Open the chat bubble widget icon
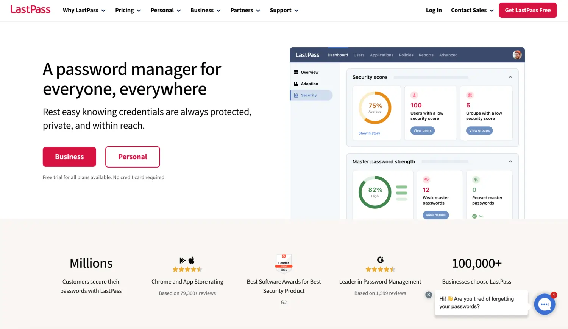 click(545, 304)
